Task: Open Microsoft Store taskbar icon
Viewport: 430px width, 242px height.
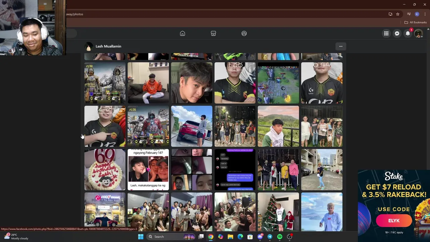Action: (250, 237)
